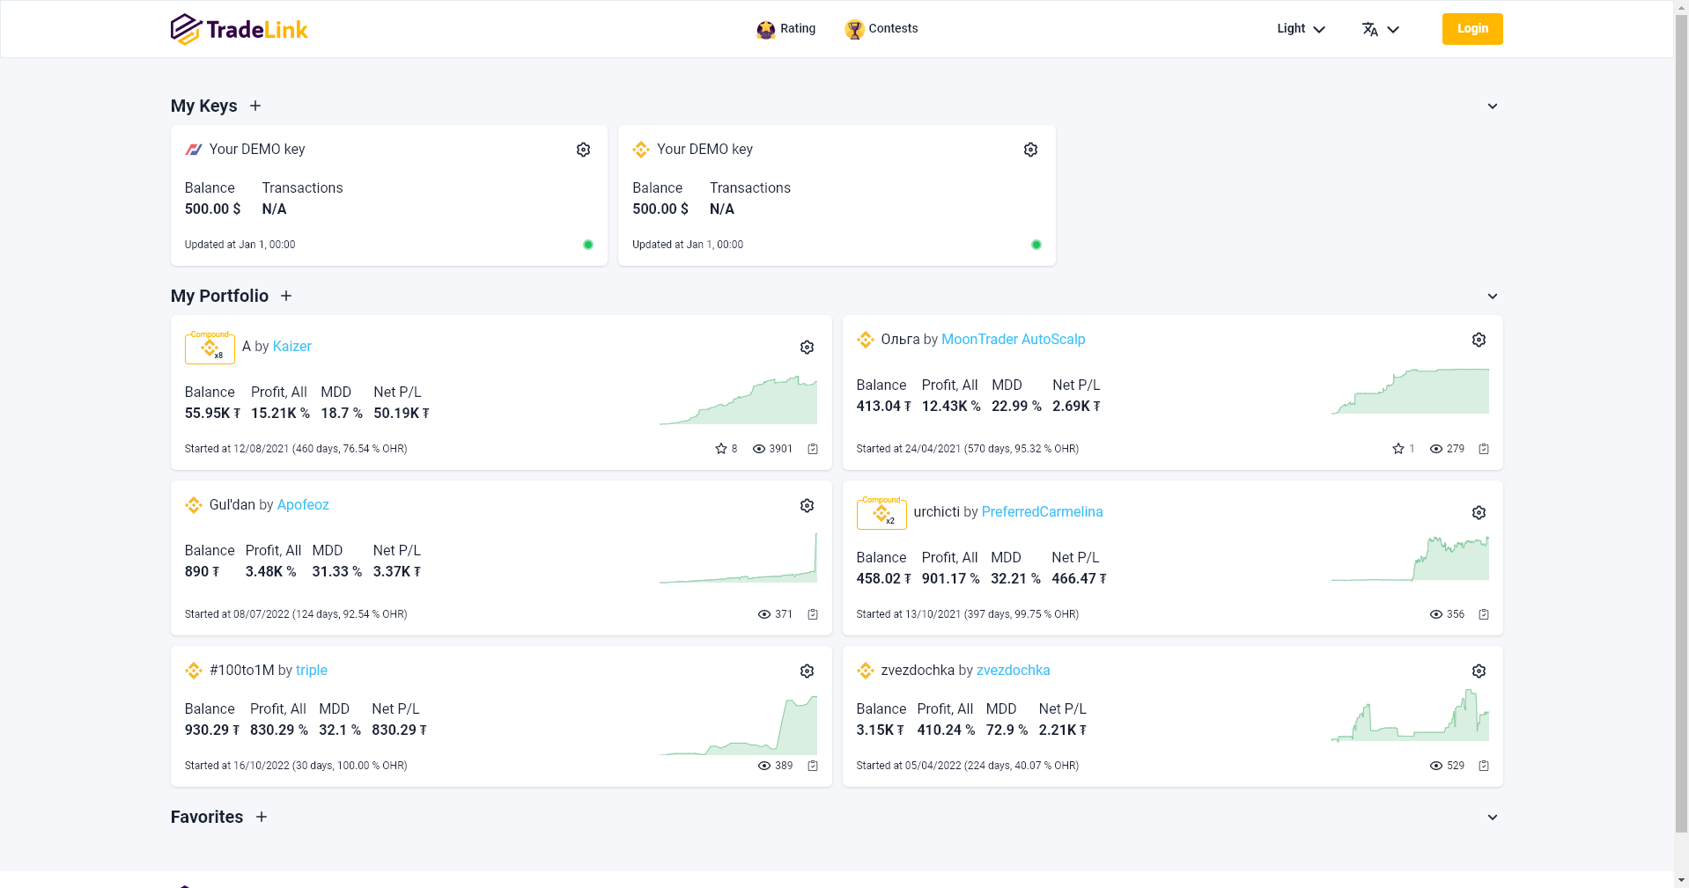This screenshot has height=888, width=1689.
Task: Click the Compound x8 badge on portfolio A
Action: tap(210, 347)
